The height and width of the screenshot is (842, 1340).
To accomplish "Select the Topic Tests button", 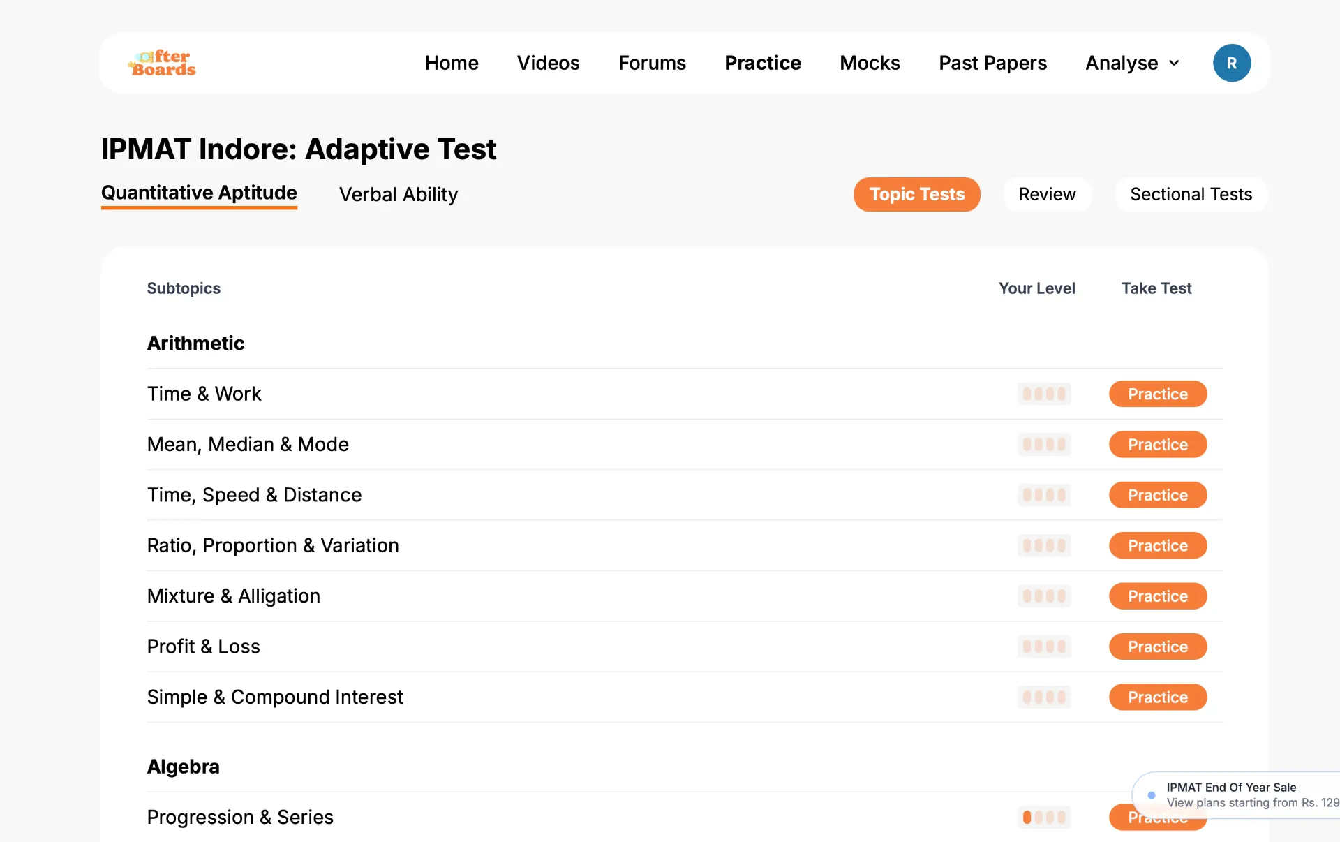I will coord(917,194).
